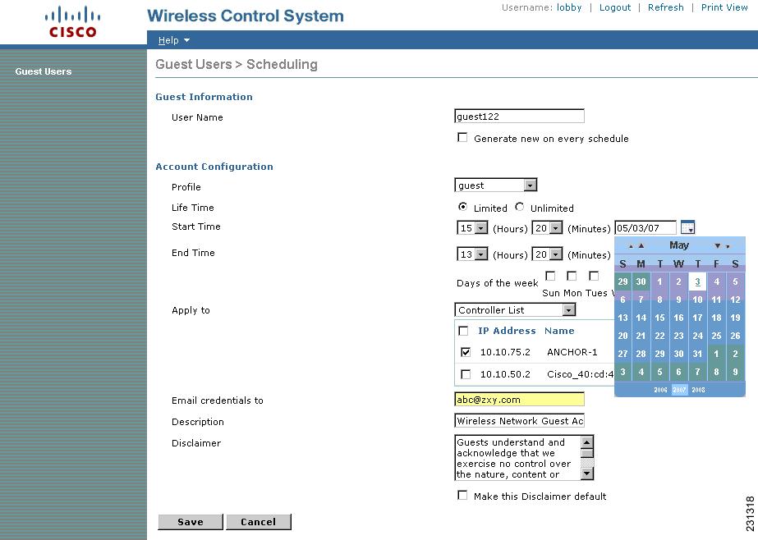This screenshot has width=758, height=540.
Task: Toggle the select-all checkbox beside IP Address header
Action: pyautogui.click(x=463, y=331)
